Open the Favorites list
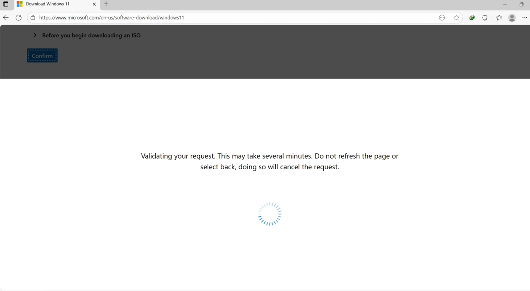530x291 pixels. [x=499, y=17]
